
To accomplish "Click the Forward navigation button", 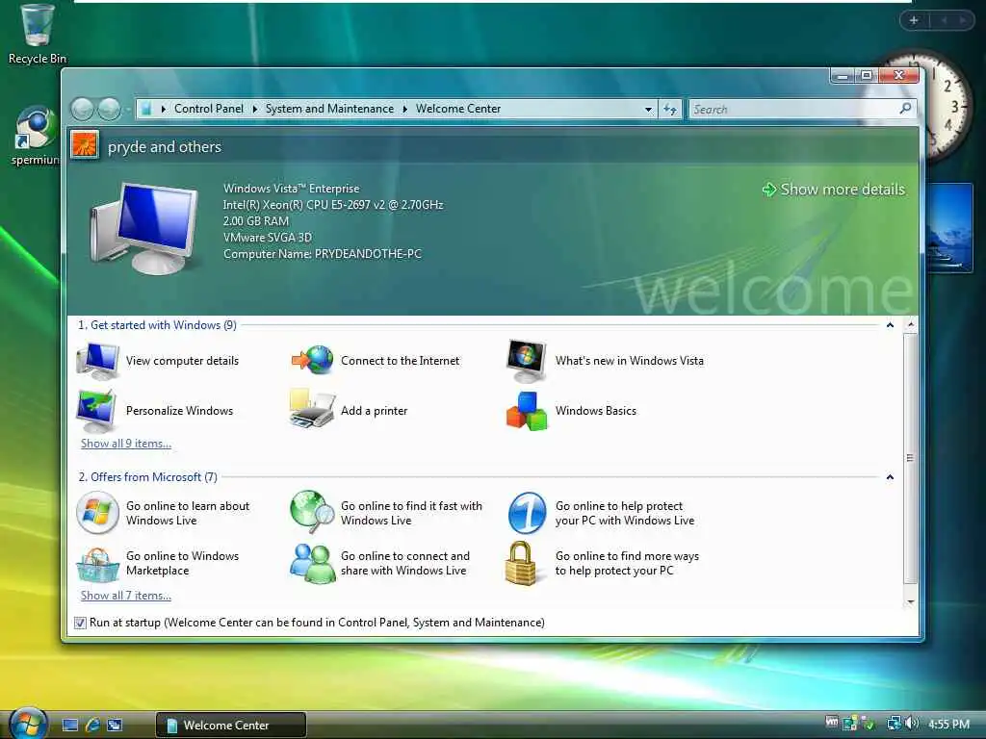I will pos(109,110).
